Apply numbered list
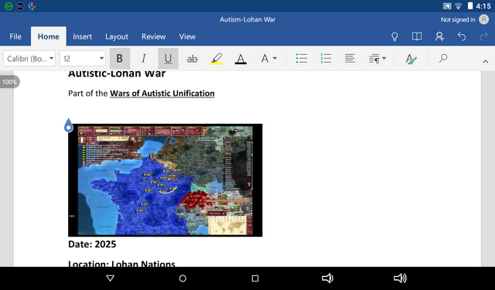This screenshot has height=290, width=495. point(326,58)
